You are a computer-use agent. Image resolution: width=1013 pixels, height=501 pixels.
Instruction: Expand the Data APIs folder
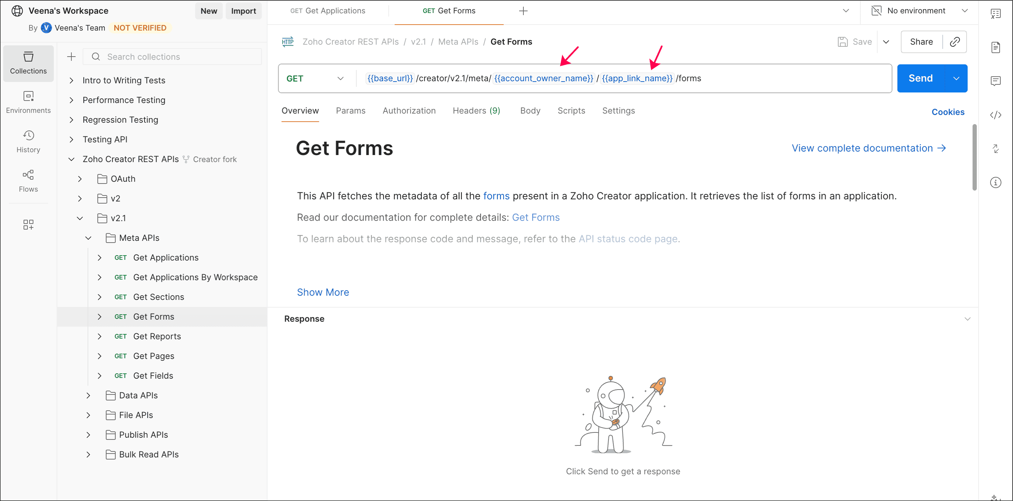88,395
